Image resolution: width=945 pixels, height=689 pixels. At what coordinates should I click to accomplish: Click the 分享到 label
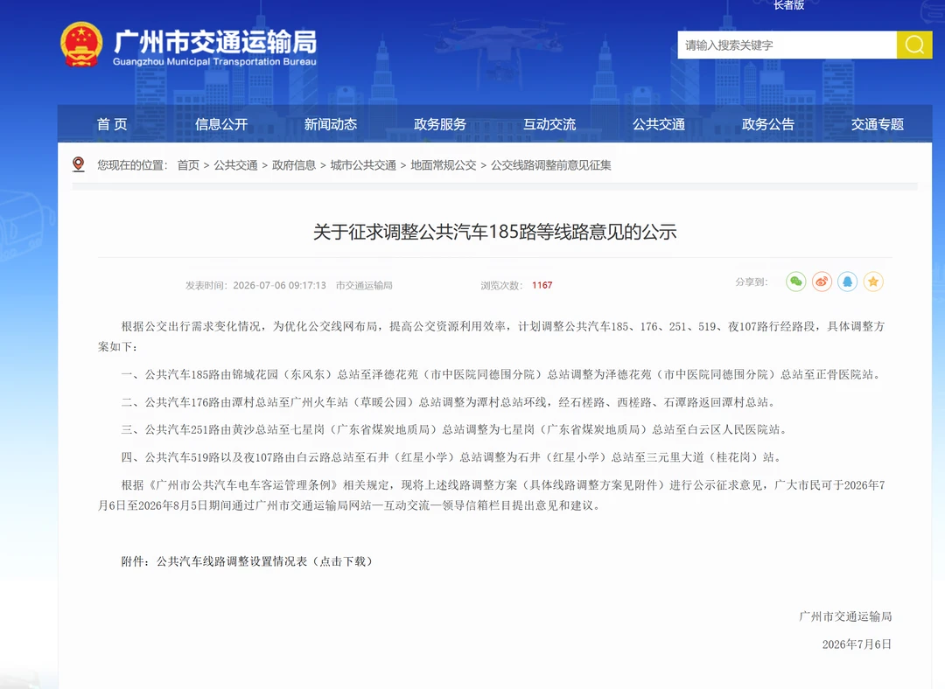[x=751, y=282]
